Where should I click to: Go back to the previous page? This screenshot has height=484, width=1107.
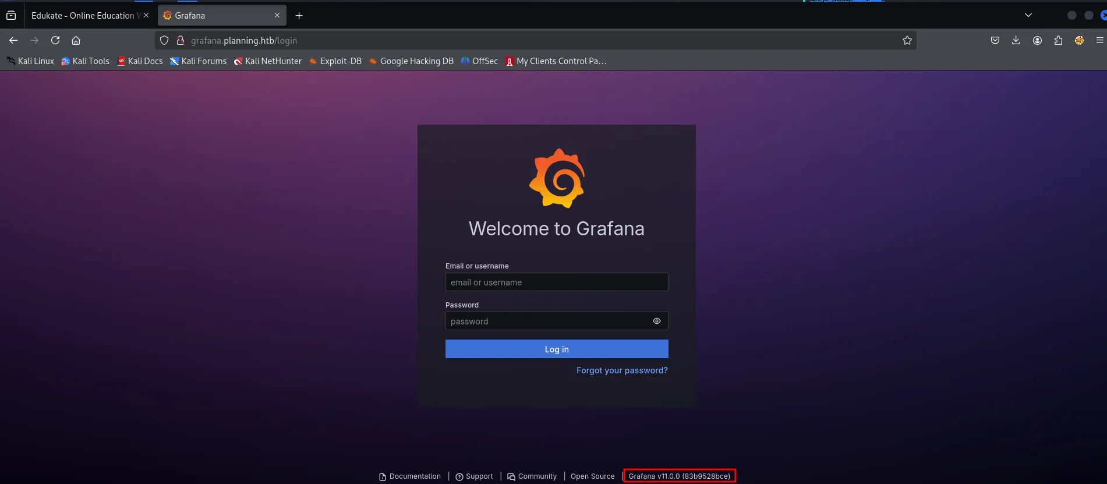coord(13,40)
